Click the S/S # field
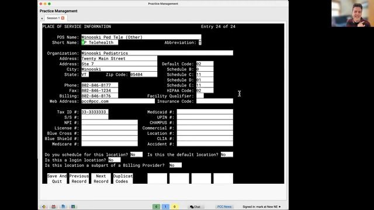 [x=95, y=117]
